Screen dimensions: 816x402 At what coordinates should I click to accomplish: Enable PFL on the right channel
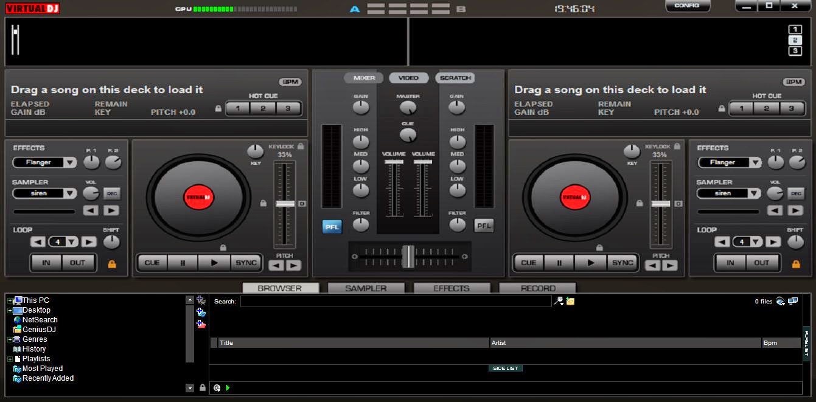484,226
